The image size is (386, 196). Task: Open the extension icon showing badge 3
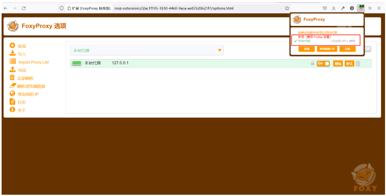[352, 8]
